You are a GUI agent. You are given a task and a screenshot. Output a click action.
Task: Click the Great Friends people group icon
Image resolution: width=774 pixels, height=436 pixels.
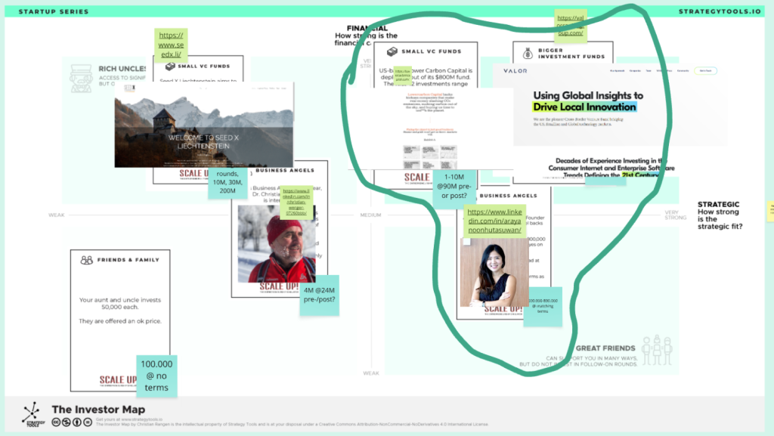point(656,351)
